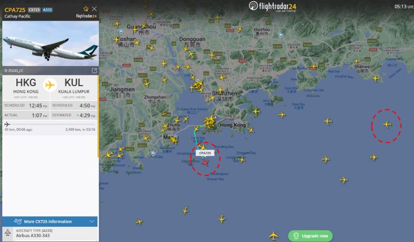
Task: Click the Cathay Pacific aircraft photo
Action: (50, 44)
